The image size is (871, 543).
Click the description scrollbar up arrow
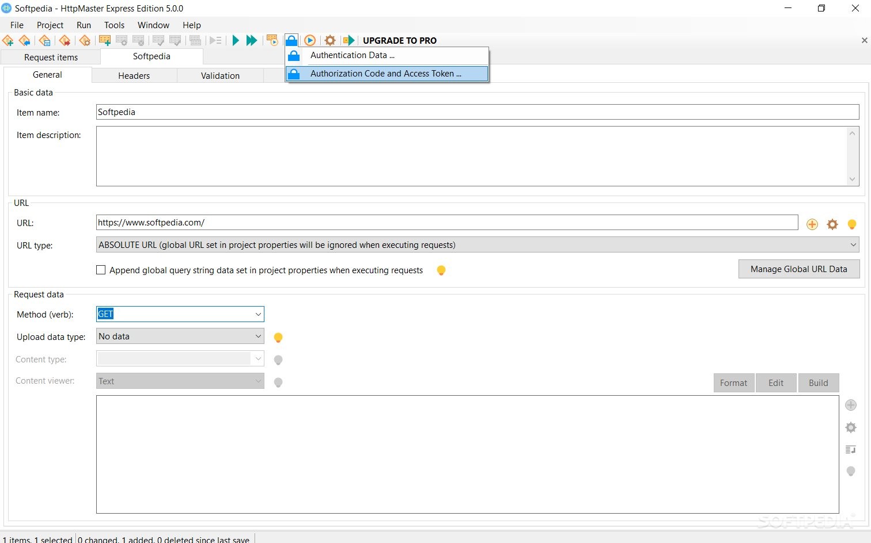pyautogui.click(x=853, y=133)
